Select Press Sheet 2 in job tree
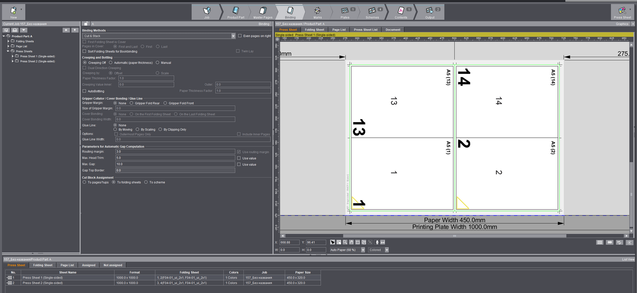637x293 pixels. coord(37,61)
